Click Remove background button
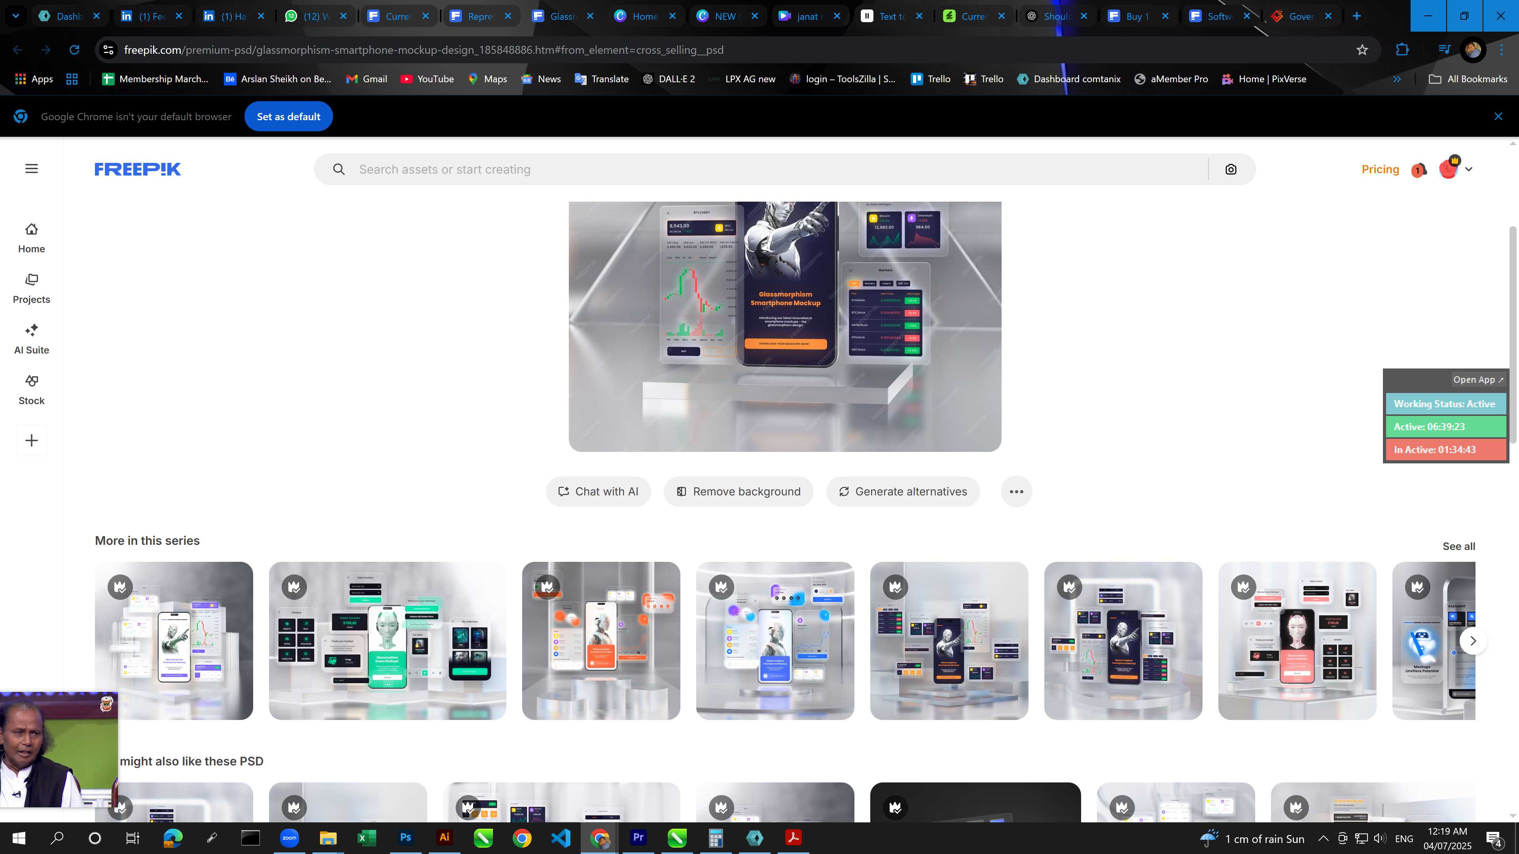The height and width of the screenshot is (854, 1519). (x=738, y=491)
